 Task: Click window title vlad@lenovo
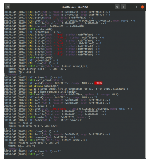tap(75, 7)
